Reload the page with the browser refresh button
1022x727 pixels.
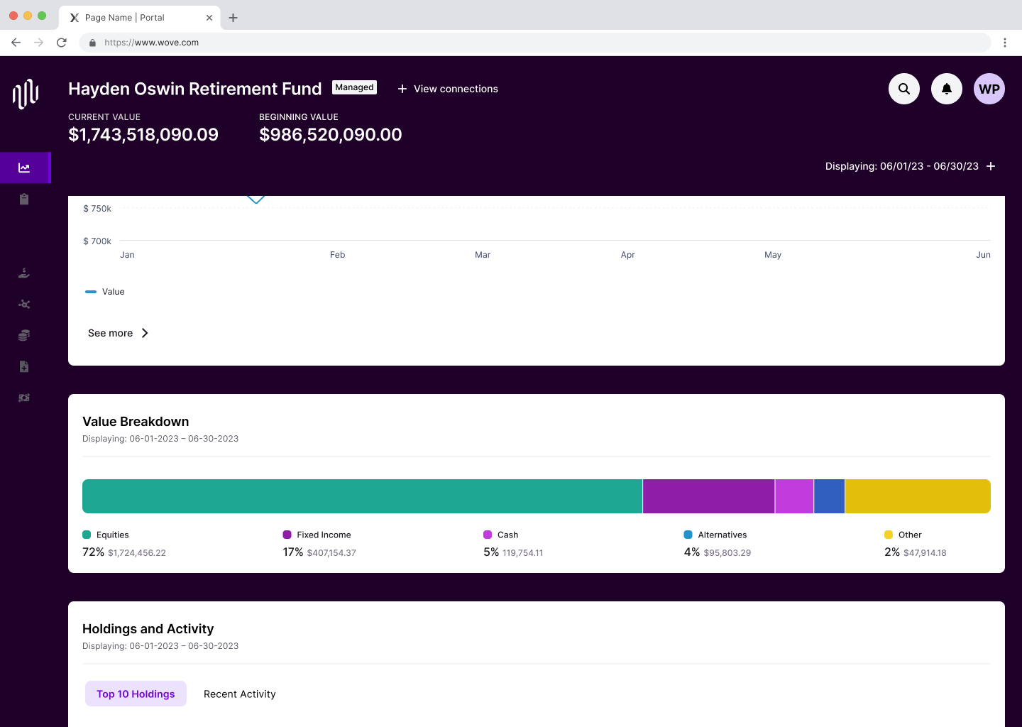pos(62,43)
